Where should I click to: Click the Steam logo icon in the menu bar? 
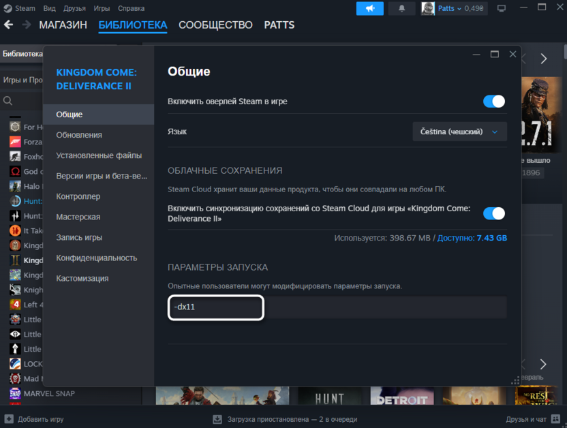[7, 8]
